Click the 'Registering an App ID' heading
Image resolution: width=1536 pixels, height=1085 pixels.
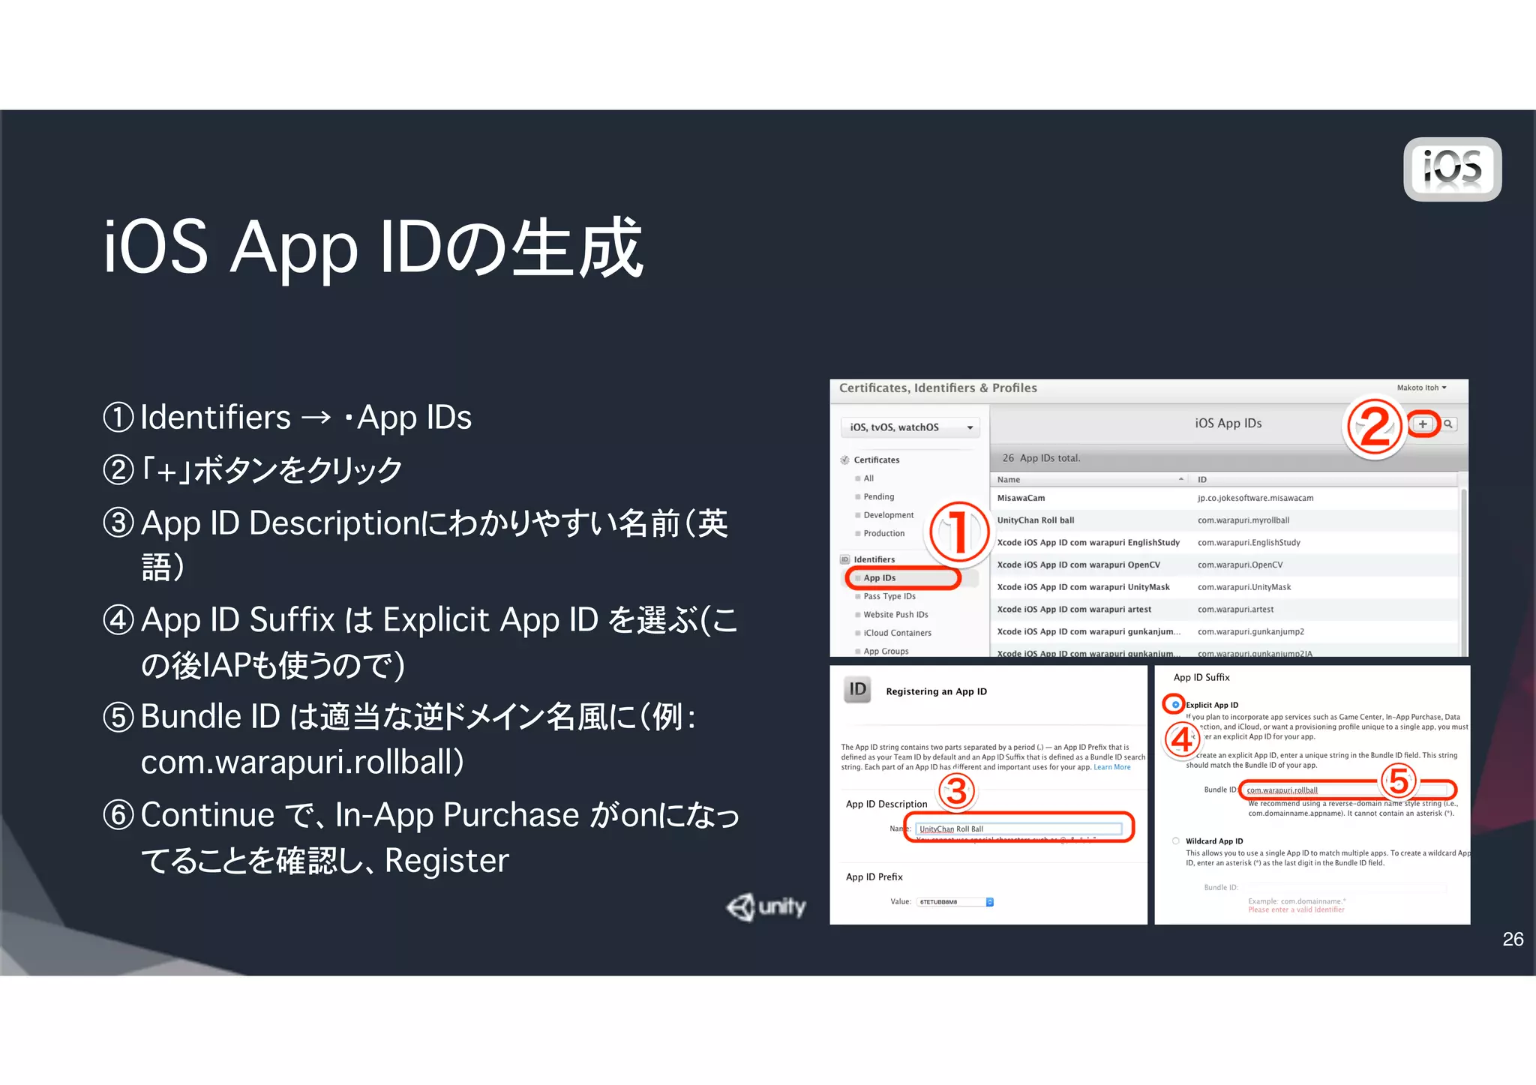click(x=936, y=691)
